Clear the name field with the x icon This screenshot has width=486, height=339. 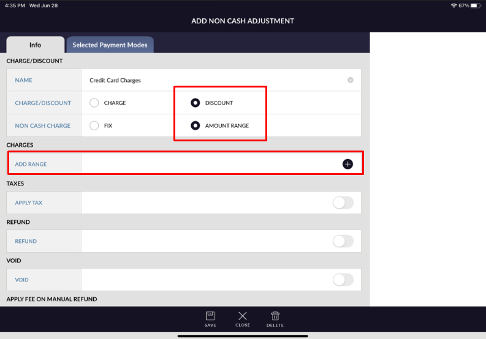tap(351, 80)
